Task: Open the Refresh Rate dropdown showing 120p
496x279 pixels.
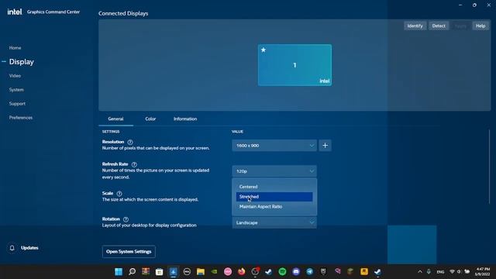Action: point(274,171)
